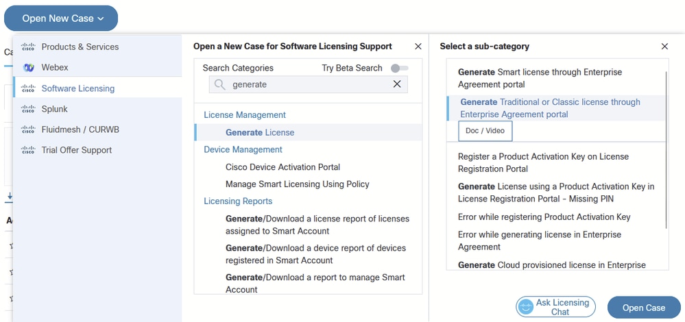Click the Open Case button
Image resolution: width=685 pixels, height=322 pixels.
coord(643,308)
